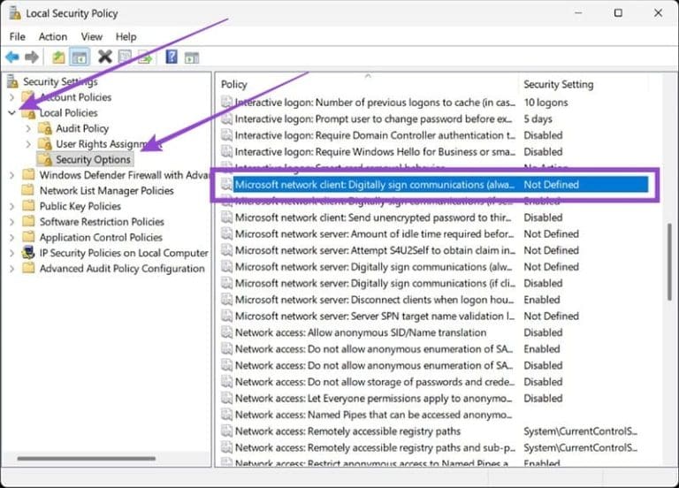This screenshot has width=679, height=488.
Task: Toggle Show/Hide Action Pane toolbar icon
Action: click(191, 57)
